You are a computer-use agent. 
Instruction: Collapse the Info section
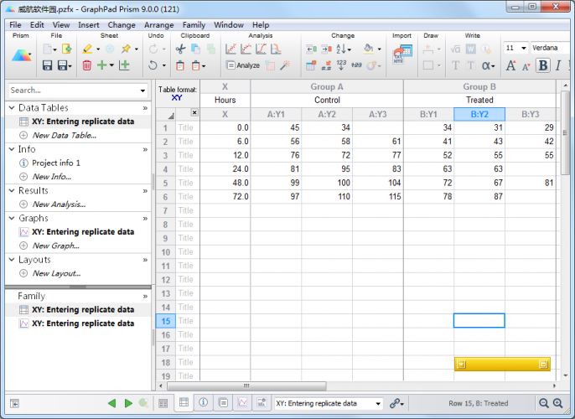pyautogui.click(x=12, y=149)
